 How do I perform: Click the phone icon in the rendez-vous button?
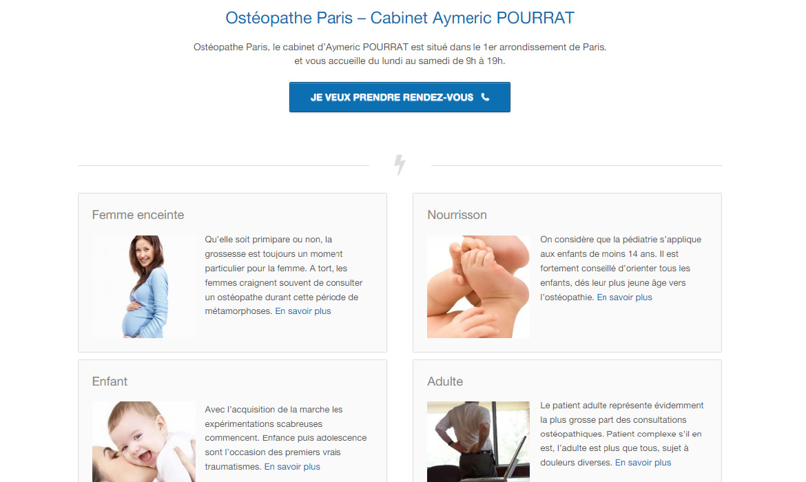[x=485, y=97]
